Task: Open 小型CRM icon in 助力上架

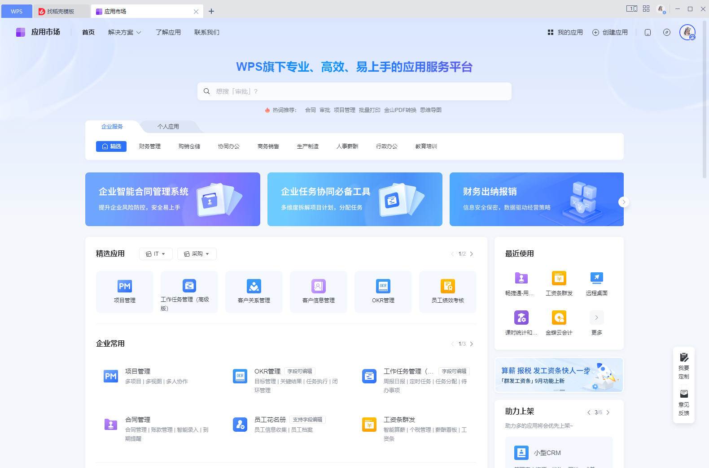Action: point(521,453)
